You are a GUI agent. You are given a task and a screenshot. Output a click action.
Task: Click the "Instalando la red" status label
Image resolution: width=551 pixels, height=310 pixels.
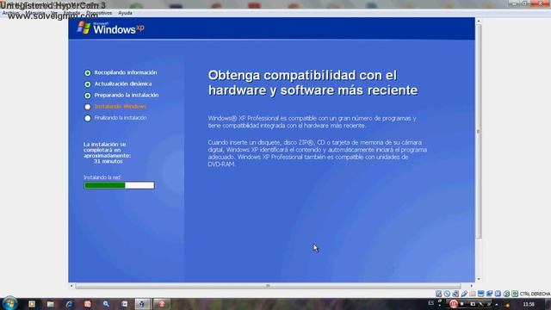tap(102, 177)
